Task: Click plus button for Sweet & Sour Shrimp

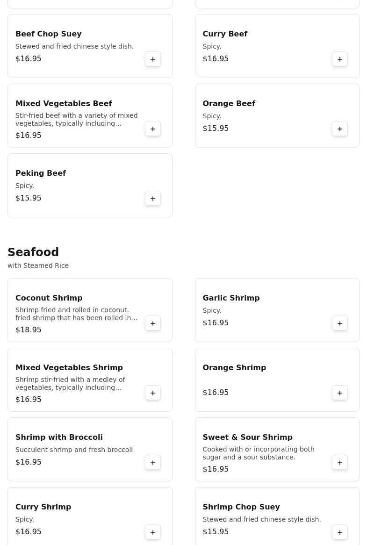Action: [340, 463]
